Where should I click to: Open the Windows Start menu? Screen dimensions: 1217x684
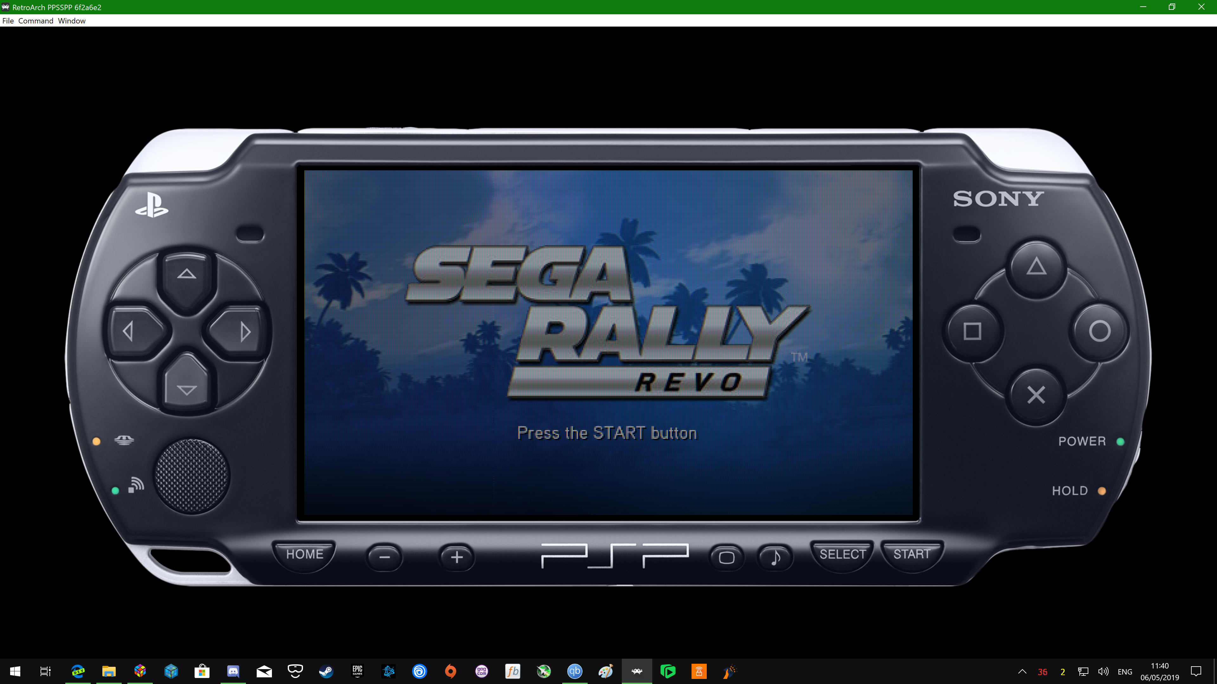point(15,671)
